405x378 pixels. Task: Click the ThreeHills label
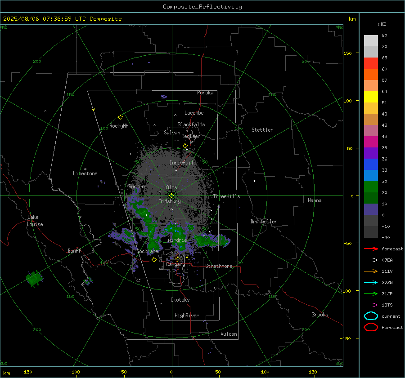click(226, 196)
